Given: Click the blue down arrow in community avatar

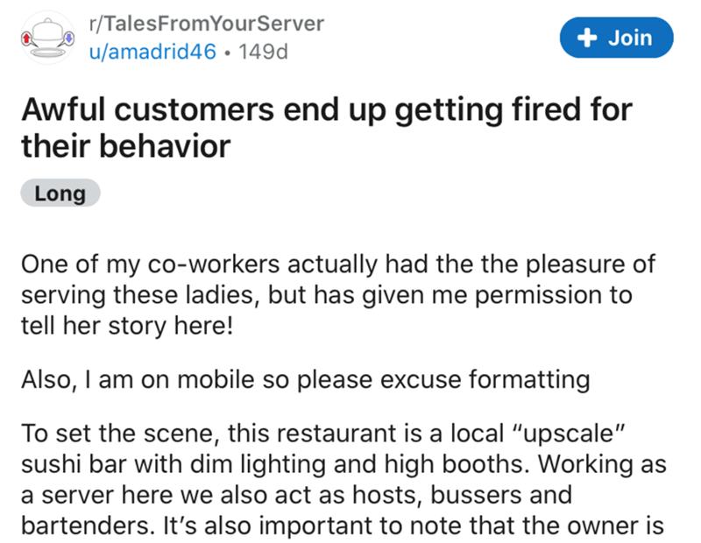Looking at the screenshot, I should tap(69, 39).
